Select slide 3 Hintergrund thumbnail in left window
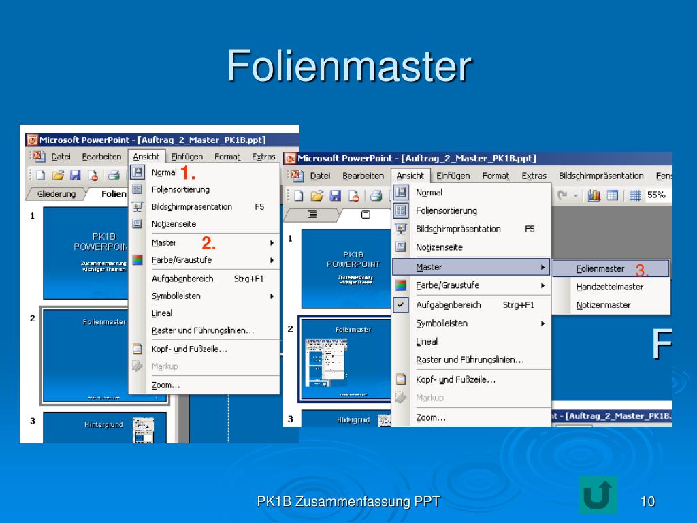 point(104,428)
